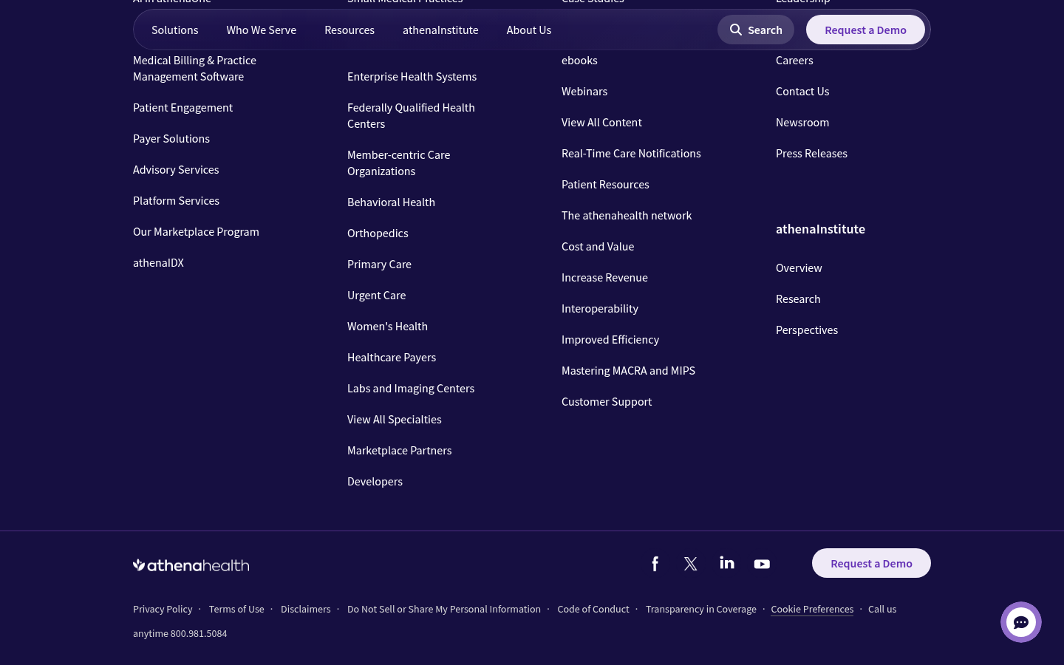Screen dimensions: 1064x665
Task: Open the Orthopedics link
Action: pyautogui.click(x=378, y=233)
